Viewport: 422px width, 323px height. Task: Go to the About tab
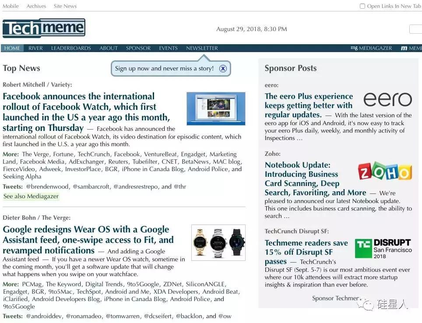point(109,48)
